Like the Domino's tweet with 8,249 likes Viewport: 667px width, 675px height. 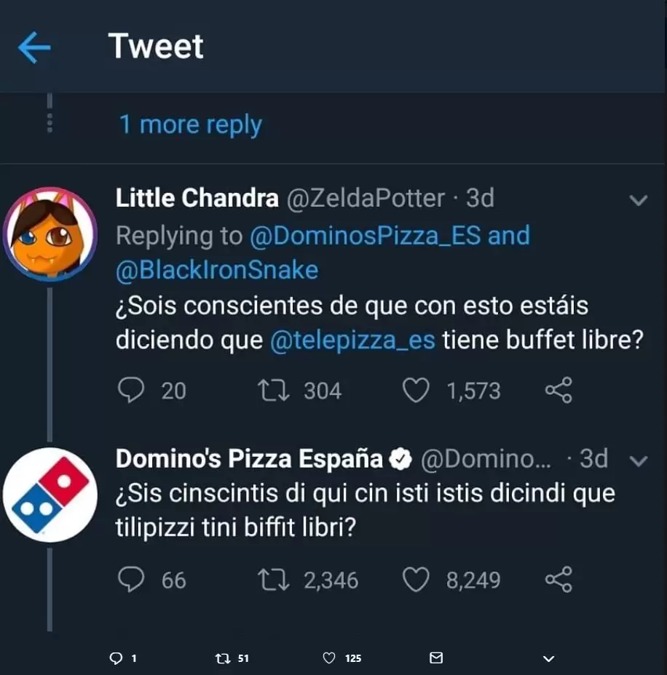[x=416, y=580]
